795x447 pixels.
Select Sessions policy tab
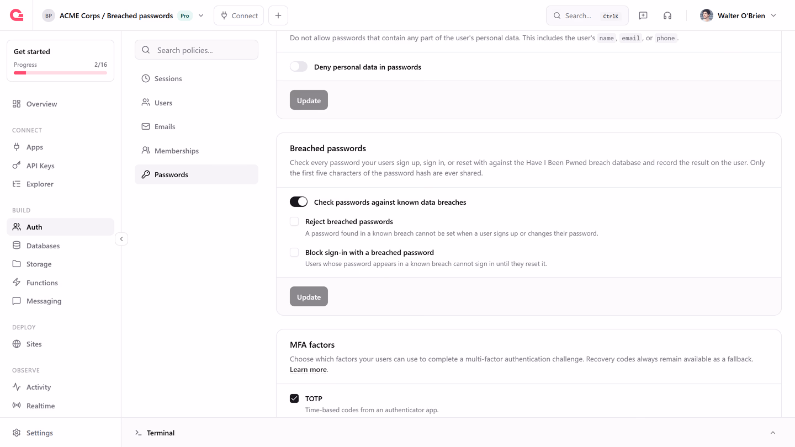197,78
